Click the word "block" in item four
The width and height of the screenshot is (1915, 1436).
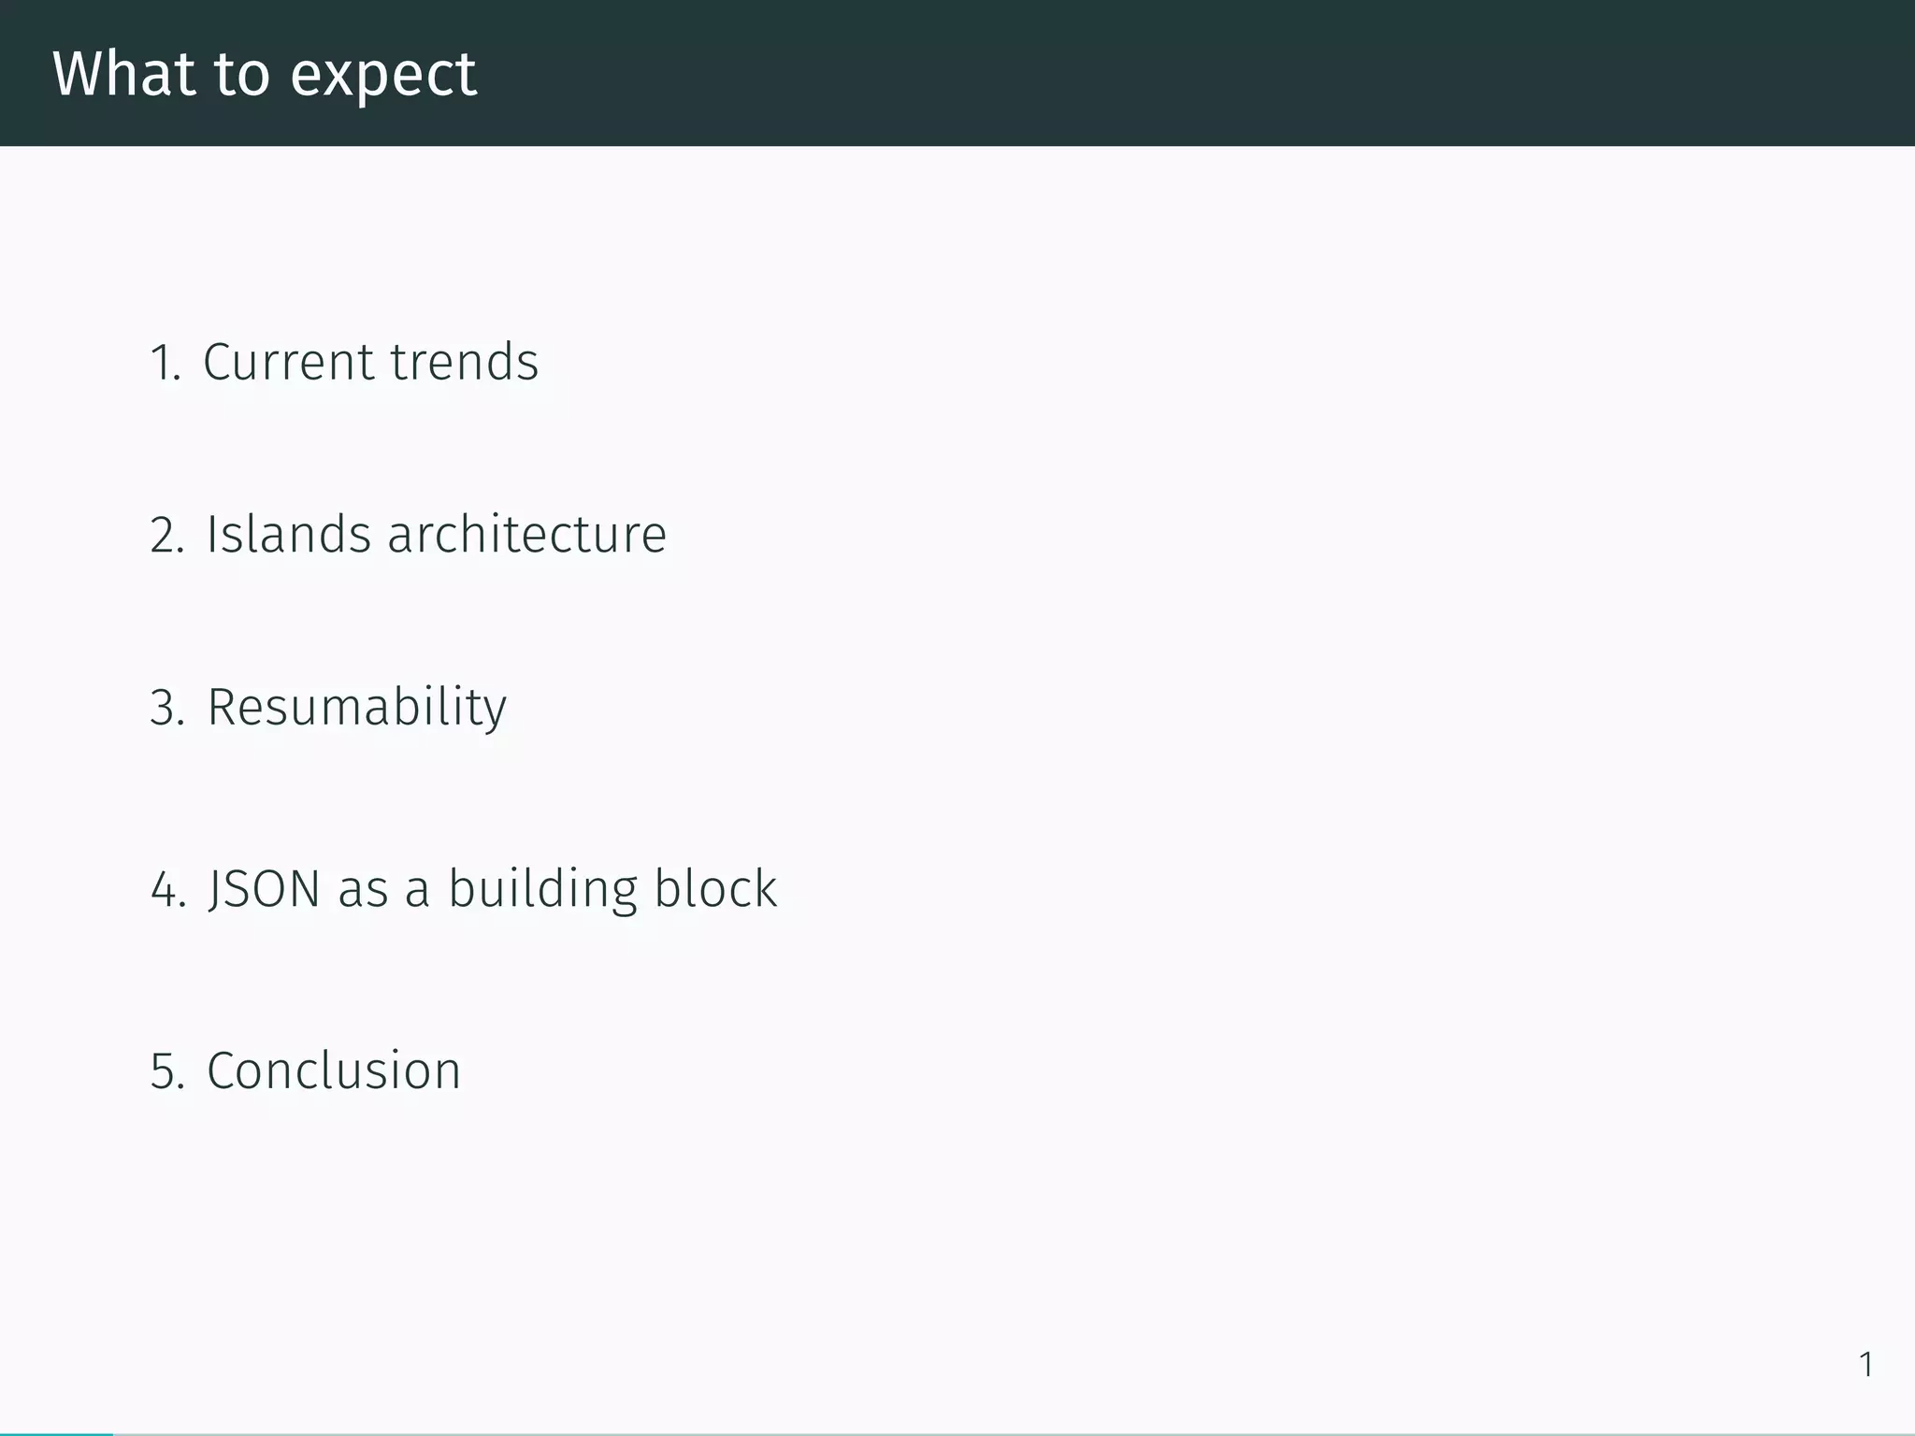715,888
